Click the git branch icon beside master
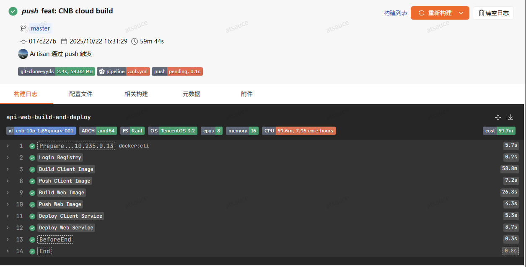526x267 pixels. coord(23,28)
